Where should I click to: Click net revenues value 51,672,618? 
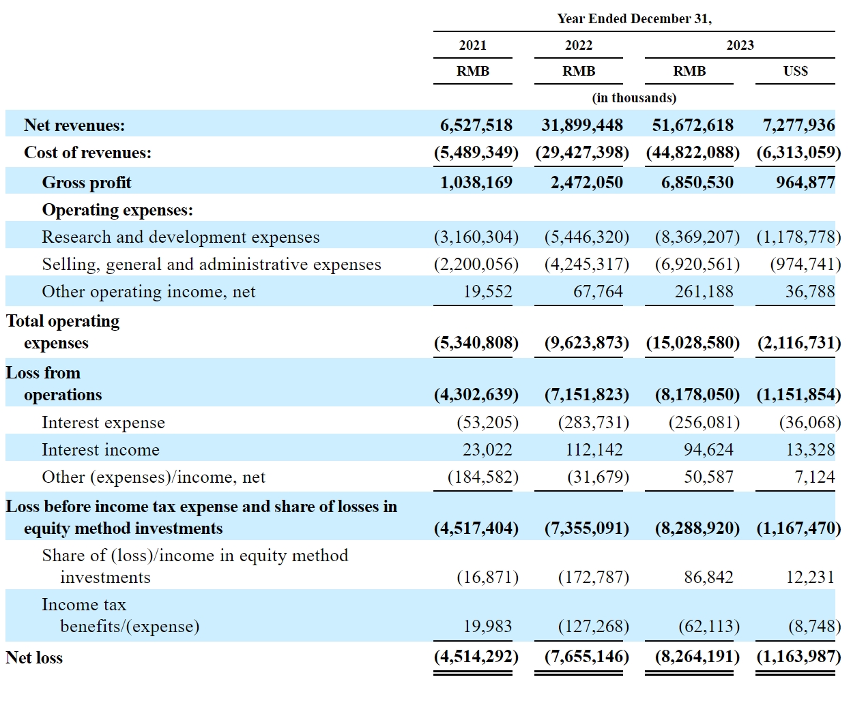pyautogui.click(x=693, y=125)
